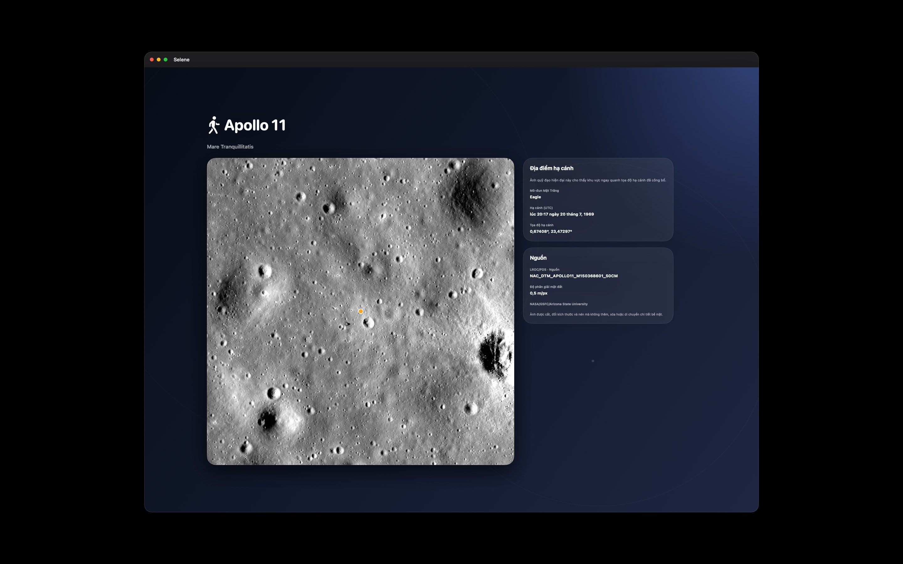
Task: Click the "Selene" window title
Action: (x=181, y=60)
